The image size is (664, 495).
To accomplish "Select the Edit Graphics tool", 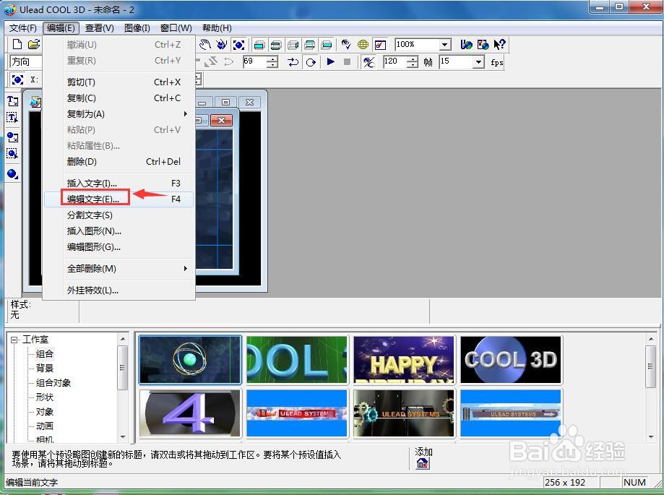I will [13, 153].
